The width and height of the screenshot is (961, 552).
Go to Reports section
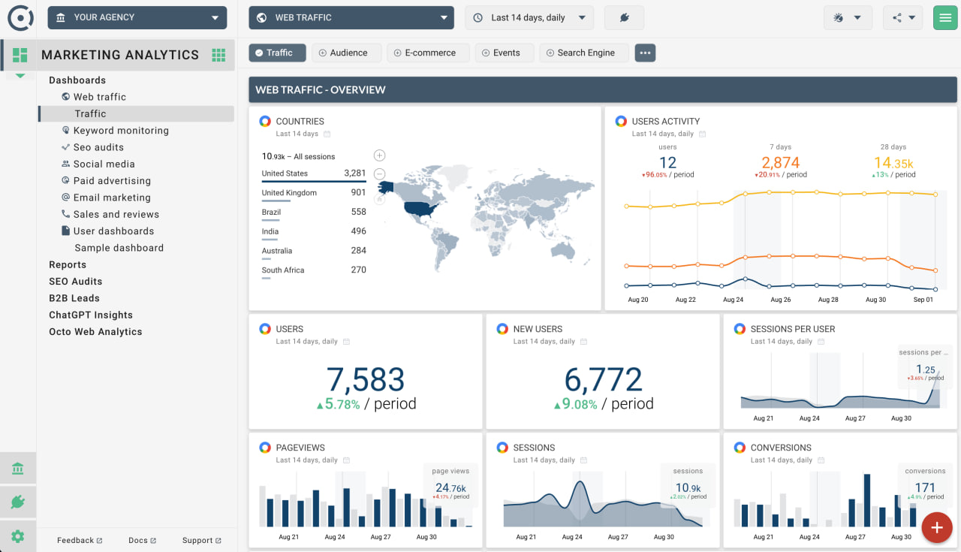(x=68, y=264)
